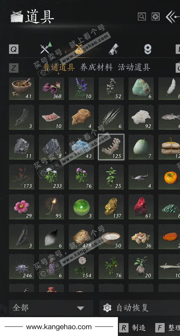The height and width of the screenshot is (336, 180).
Task: Select the crossed swords equipment category
Action: coord(46,48)
